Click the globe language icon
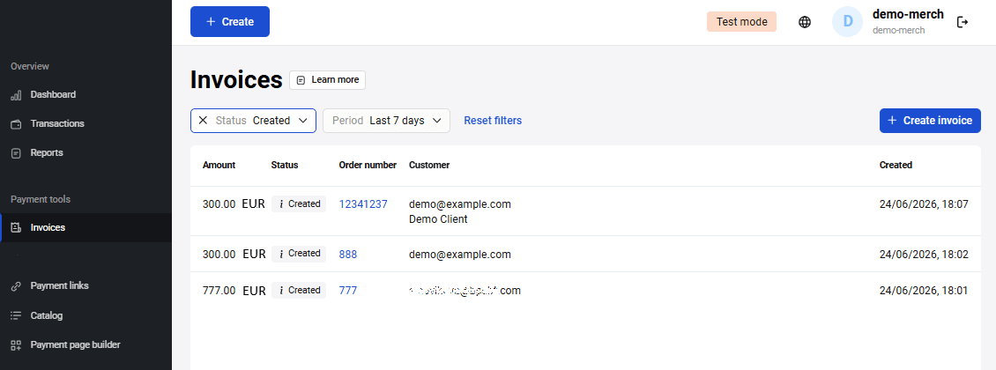The height and width of the screenshot is (370, 996). 805,22
